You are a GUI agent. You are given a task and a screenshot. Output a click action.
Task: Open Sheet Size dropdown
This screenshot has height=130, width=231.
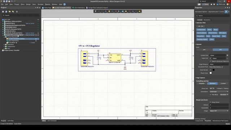pyautogui.click(x=212, y=88)
